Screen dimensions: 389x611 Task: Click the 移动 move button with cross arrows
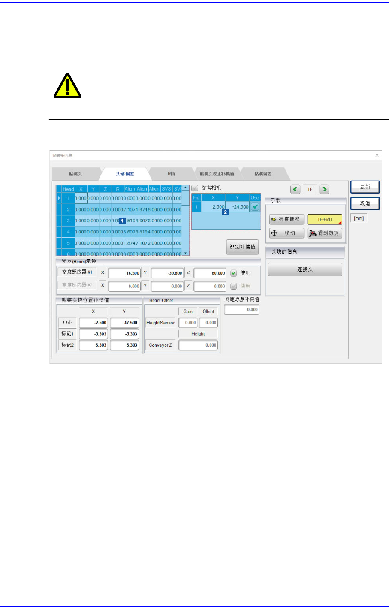tap(287, 233)
